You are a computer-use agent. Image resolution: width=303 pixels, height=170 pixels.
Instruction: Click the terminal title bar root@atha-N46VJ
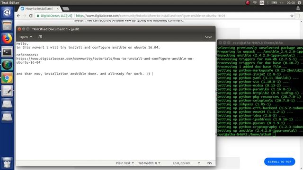coord(258,42)
